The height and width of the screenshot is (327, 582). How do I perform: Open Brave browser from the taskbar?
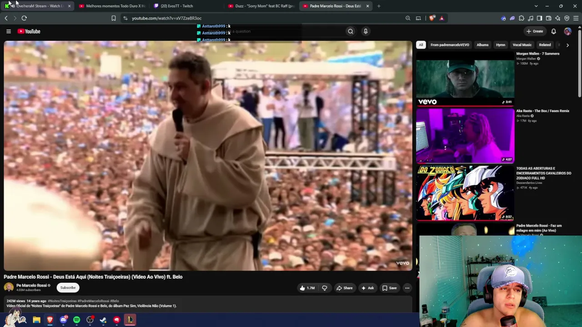pos(50,320)
